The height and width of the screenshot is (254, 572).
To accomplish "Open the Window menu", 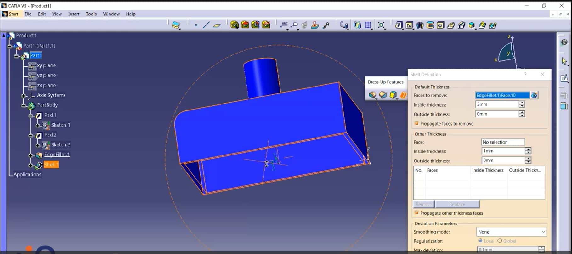I will [111, 14].
